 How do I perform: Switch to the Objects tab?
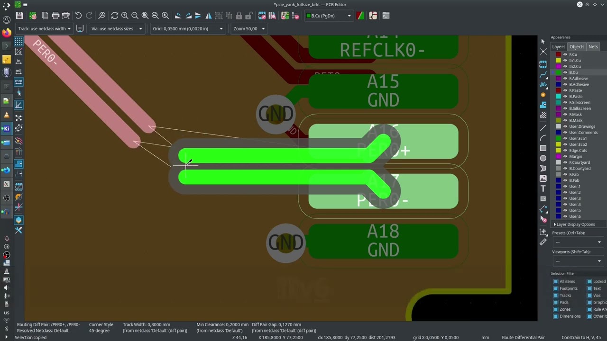pyautogui.click(x=577, y=47)
